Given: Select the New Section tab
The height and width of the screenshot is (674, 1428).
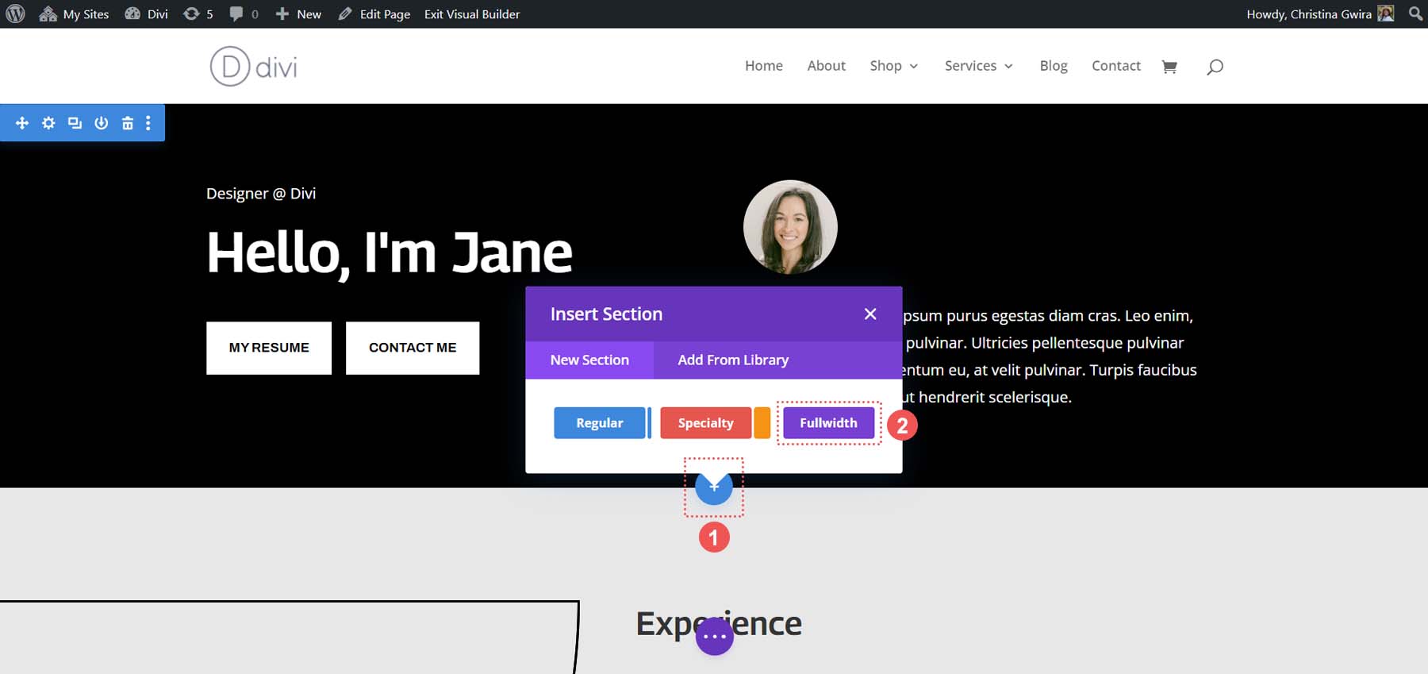Looking at the screenshot, I should point(589,360).
